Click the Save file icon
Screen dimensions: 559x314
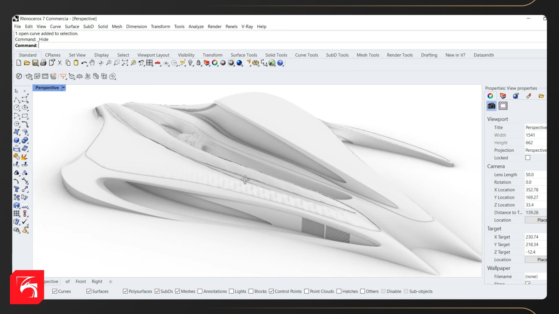tap(35, 63)
